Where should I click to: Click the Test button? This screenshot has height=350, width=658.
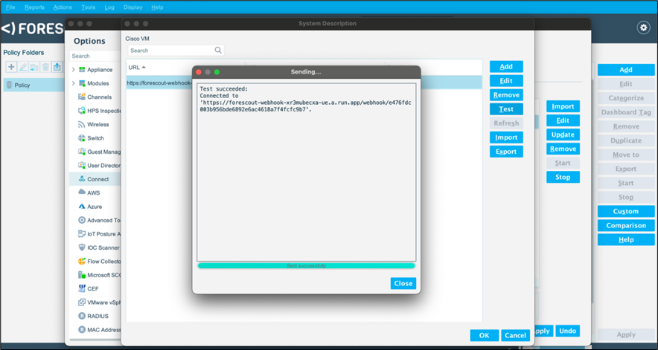506,109
